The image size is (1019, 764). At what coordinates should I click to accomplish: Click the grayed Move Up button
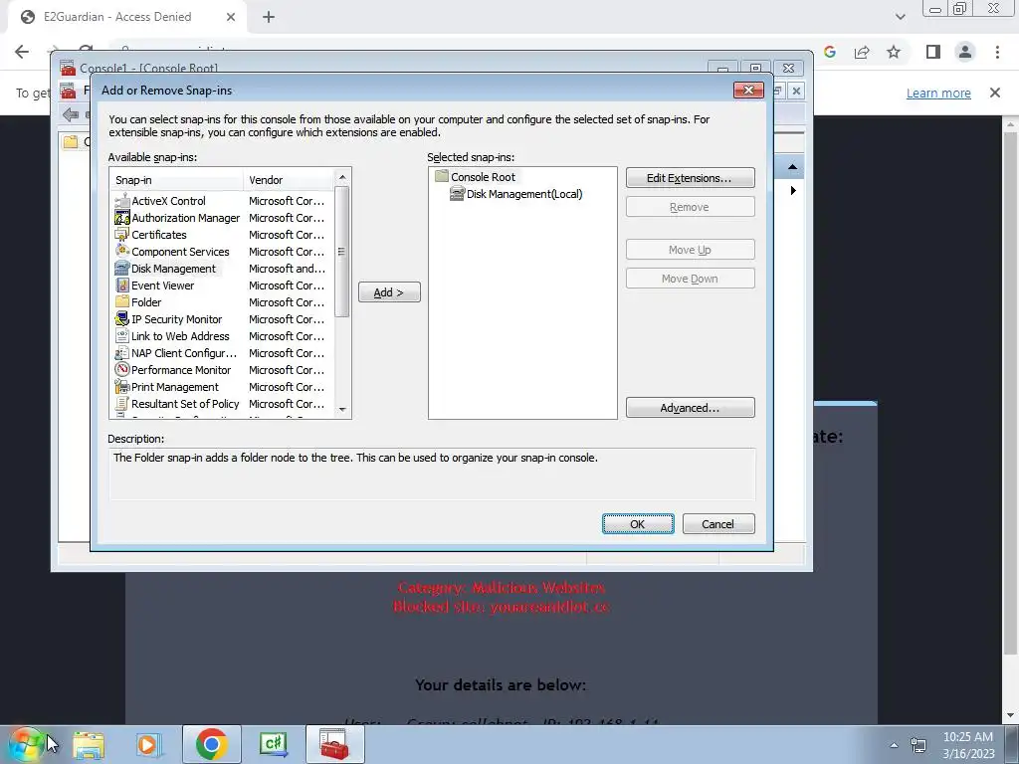tap(691, 250)
